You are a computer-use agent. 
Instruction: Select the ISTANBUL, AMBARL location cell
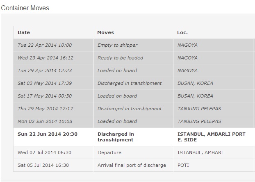[200, 152]
